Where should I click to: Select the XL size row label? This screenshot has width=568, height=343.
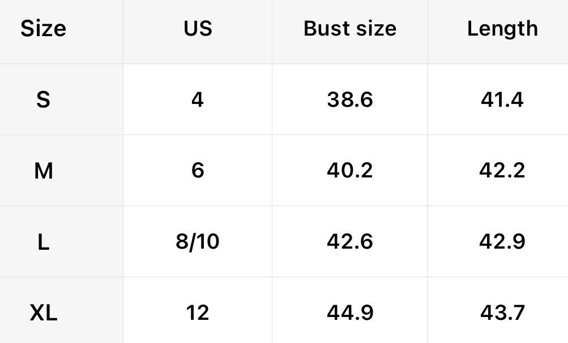44,312
